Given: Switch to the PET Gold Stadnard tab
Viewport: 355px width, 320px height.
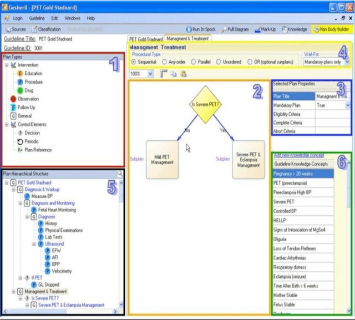Looking at the screenshot, I should (146, 39).
